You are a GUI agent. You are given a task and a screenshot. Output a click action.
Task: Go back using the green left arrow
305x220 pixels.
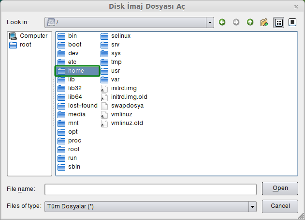pyautogui.click(x=222, y=22)
